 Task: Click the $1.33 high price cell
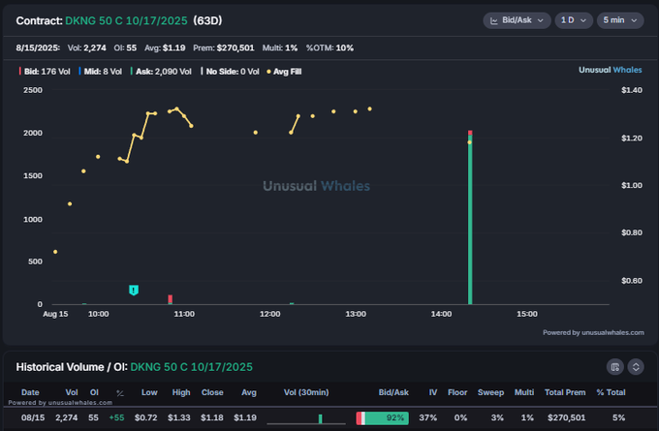pos(179,417)
